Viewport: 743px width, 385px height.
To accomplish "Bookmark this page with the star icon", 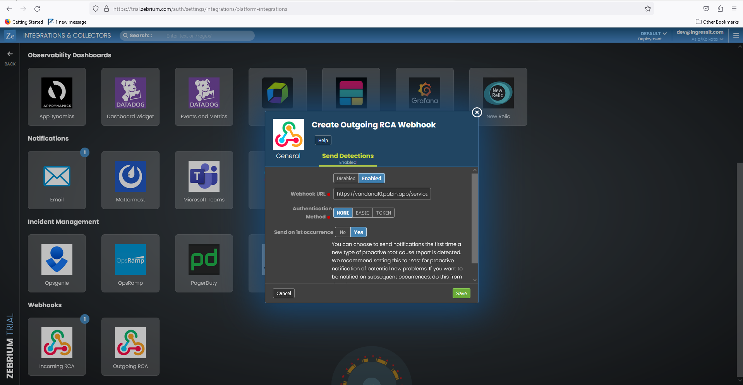I will [648, 9].
